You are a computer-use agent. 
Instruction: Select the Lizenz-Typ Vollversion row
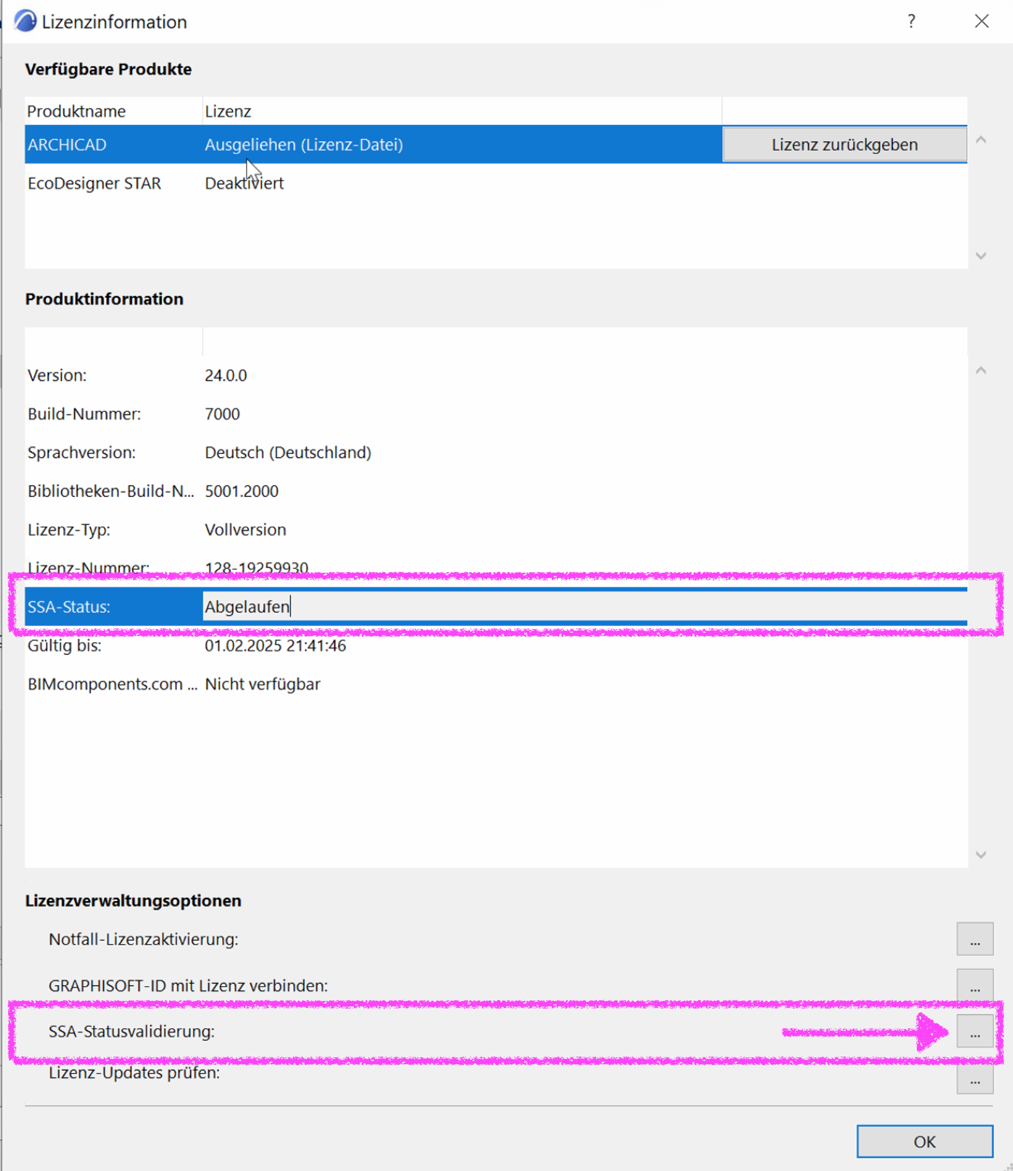496,530
